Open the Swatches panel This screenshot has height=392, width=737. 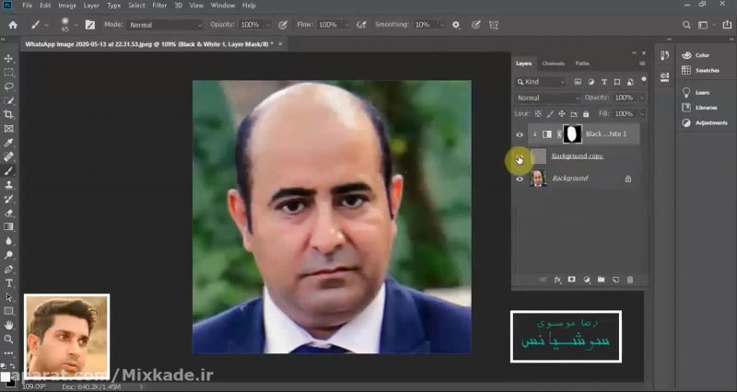point(708,70)
